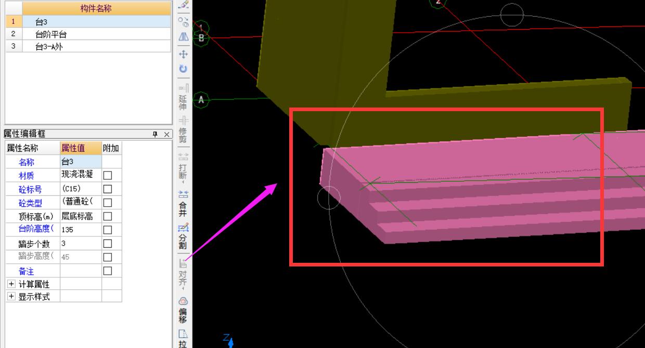Edit the 名称 value field 台3
645x348 pixels.
pos(81,162)
